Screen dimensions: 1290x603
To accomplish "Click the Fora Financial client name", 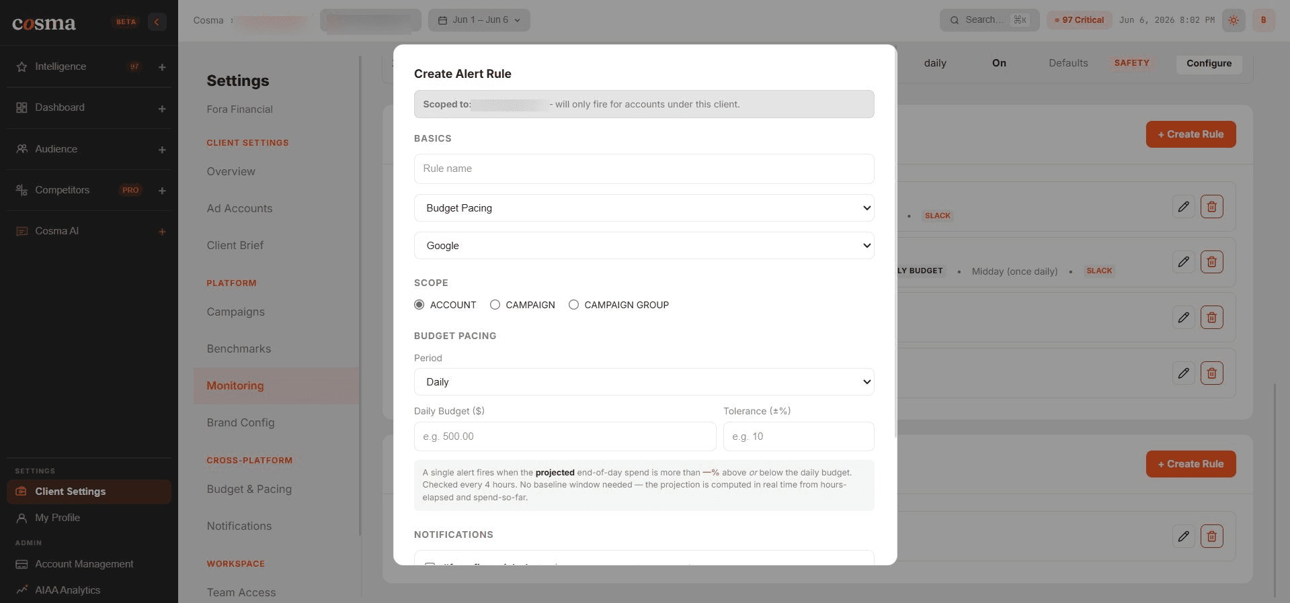I will pyautogui.click(x=240, y=109).
